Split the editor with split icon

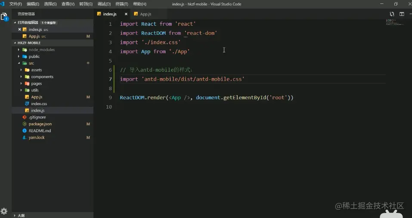pos(402,14)
